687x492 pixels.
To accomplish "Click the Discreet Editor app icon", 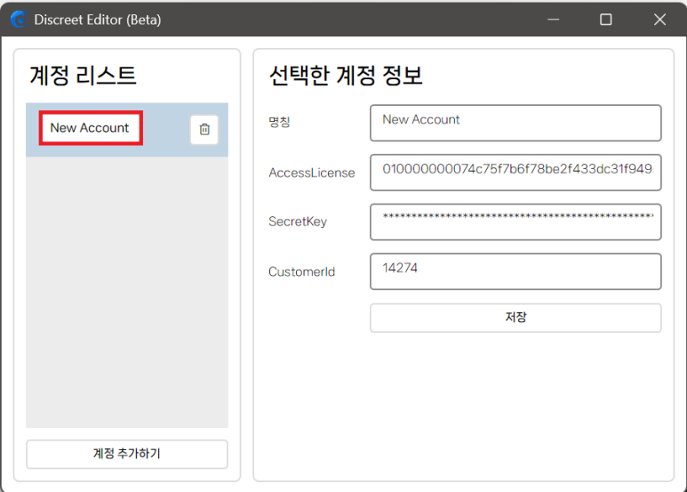I will pyautogui.click(x=19, y=20).
